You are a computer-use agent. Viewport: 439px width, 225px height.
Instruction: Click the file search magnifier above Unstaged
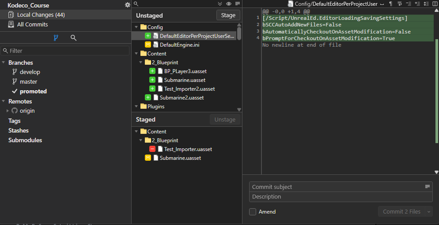click(x=136, y=4)
